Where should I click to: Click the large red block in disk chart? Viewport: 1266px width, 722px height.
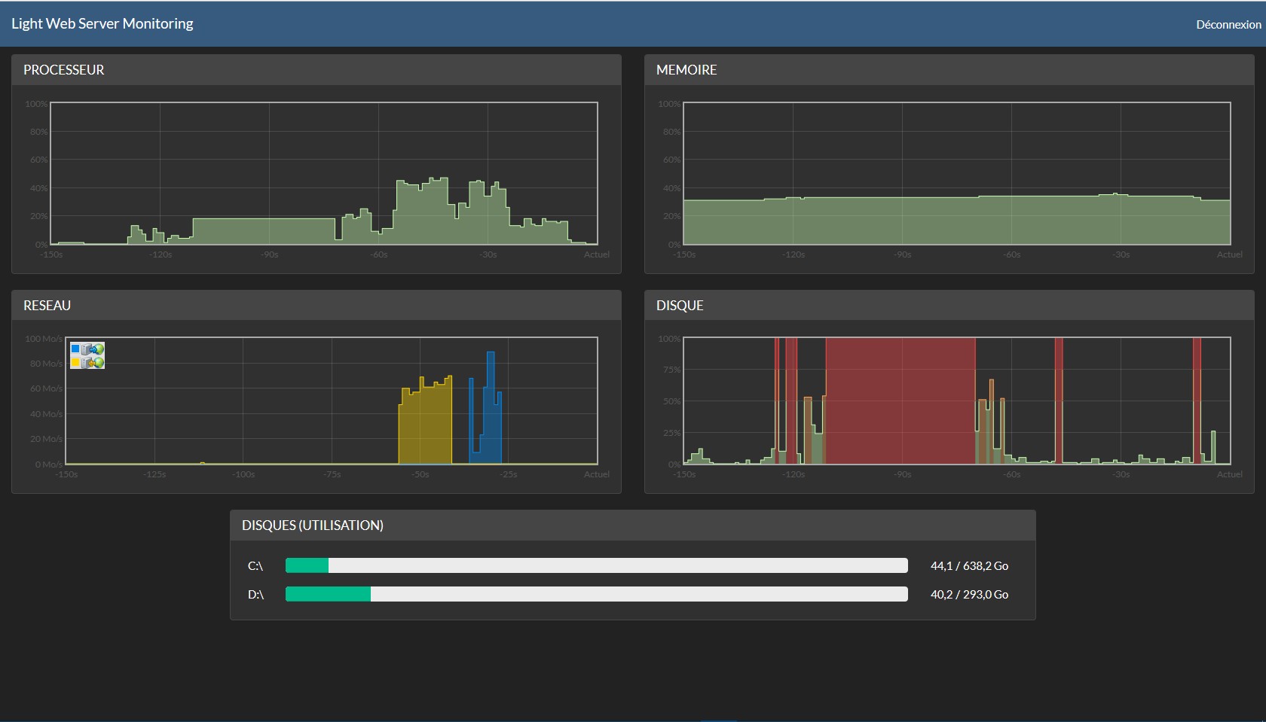click(901, 401)
